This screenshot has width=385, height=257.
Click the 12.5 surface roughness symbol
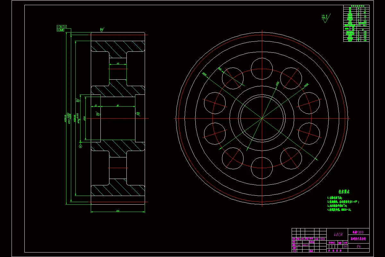tap(326, 19)
